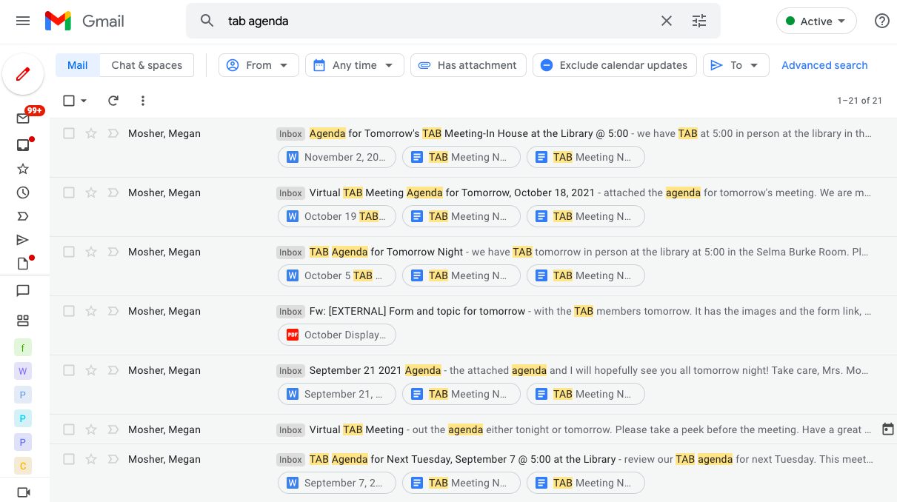The image size is (897, 502).
Task: Toggle the select-all checkbox
Action: [x=69, y=101]
